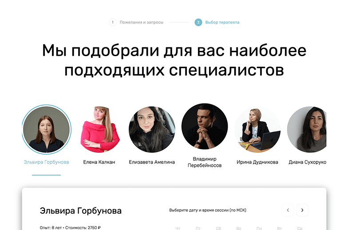Click the blue underline below selected therapist

47,175
